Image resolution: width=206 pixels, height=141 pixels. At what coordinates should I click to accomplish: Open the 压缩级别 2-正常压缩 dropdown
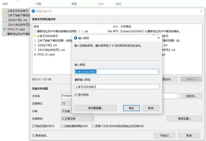[x=78, y=119]
